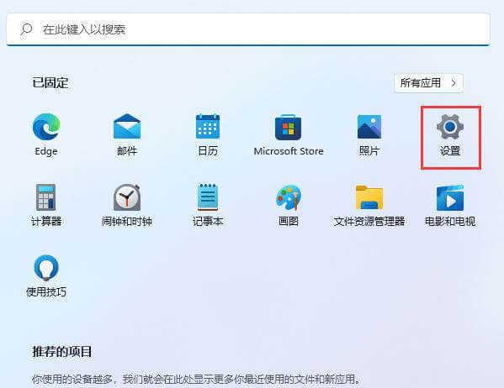Launch the 照片 photos app

369,134
